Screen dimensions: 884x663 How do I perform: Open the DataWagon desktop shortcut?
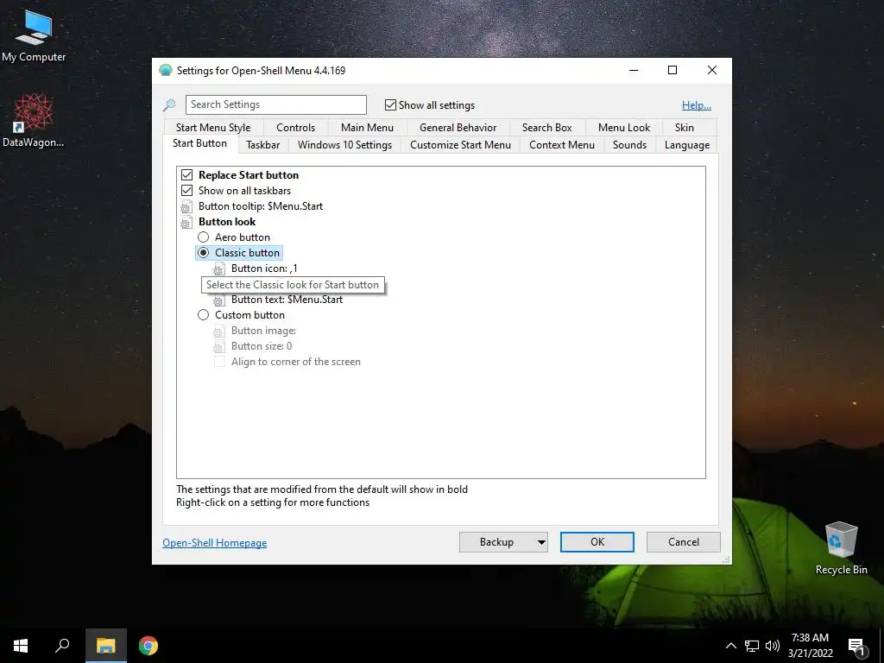34,121
